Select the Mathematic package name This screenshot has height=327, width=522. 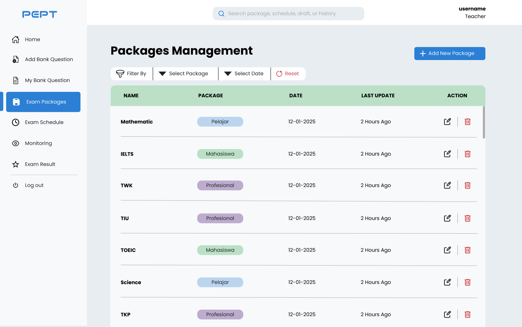click(137, 122)
